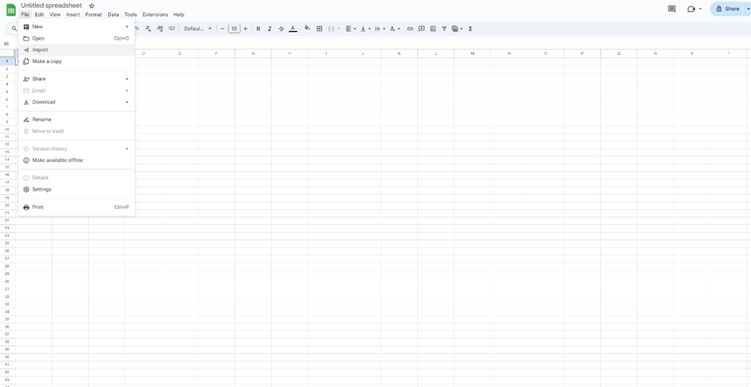Click the Untitled spreadsheet title
Viewport: 751px width, 387px height.
51,6
